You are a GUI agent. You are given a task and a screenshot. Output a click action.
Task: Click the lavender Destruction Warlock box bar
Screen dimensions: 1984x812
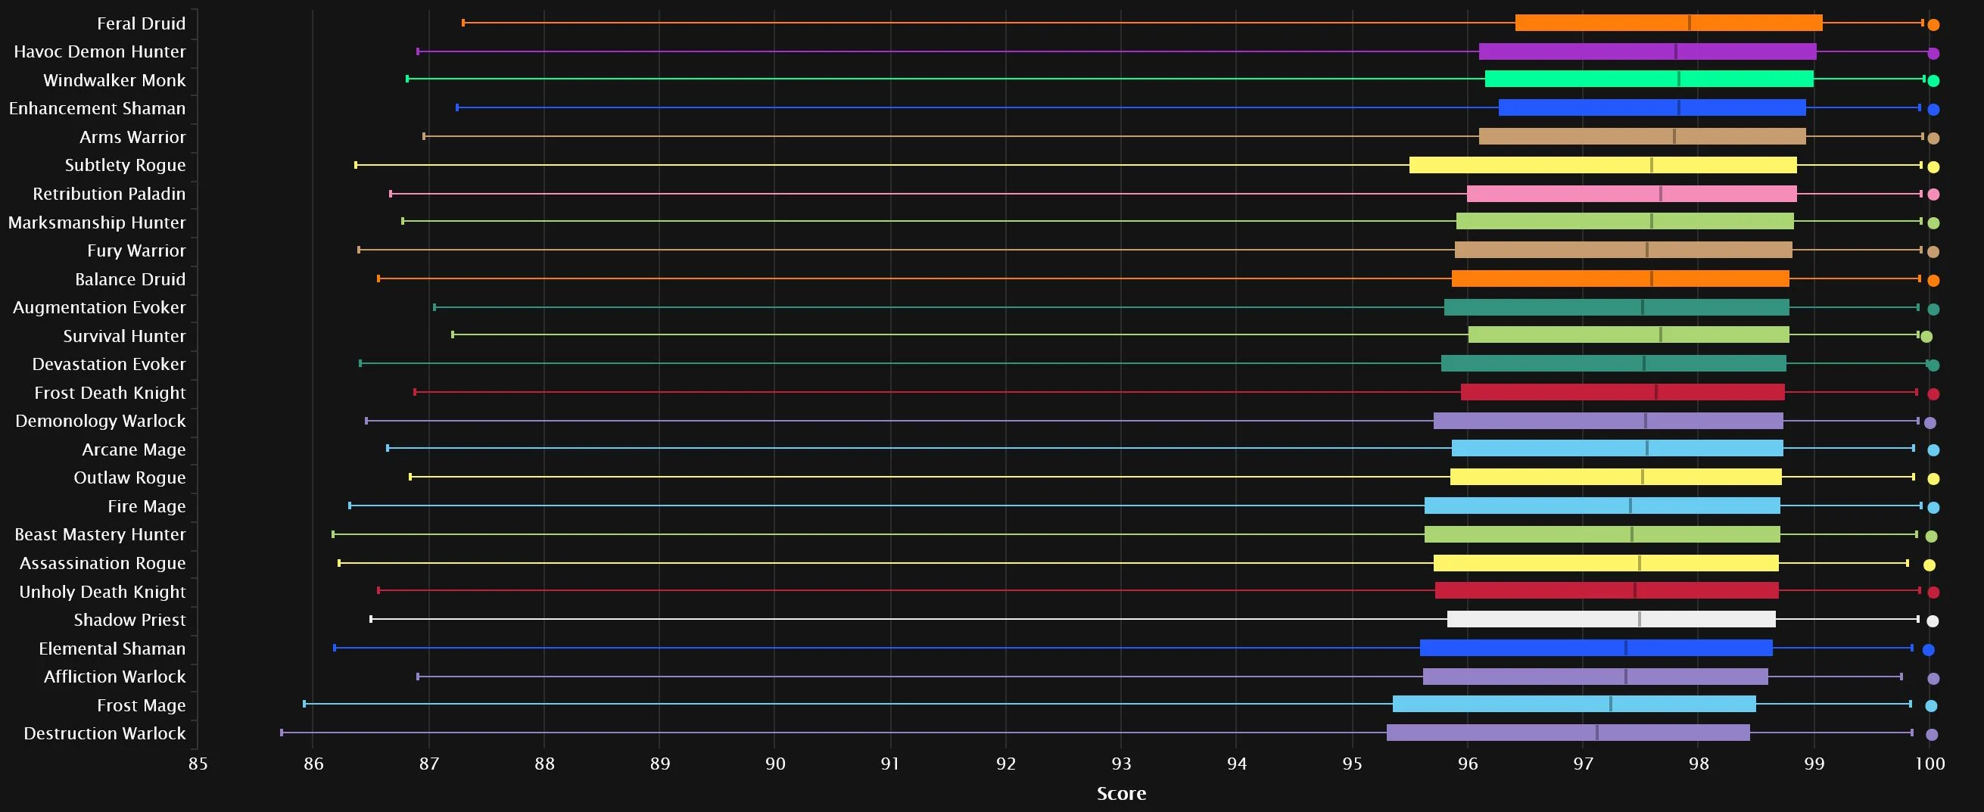coord(1569,732)
